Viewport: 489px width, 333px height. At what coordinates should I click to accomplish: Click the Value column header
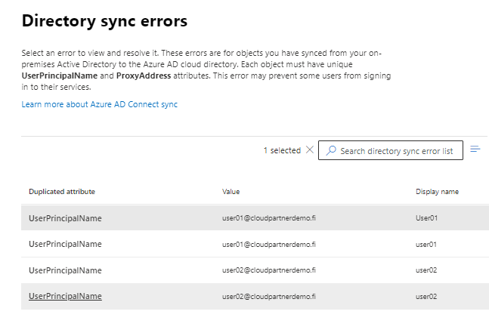231,192
